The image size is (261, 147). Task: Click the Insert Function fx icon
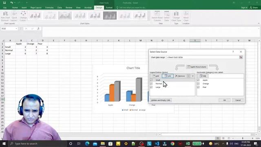(38, 29)
